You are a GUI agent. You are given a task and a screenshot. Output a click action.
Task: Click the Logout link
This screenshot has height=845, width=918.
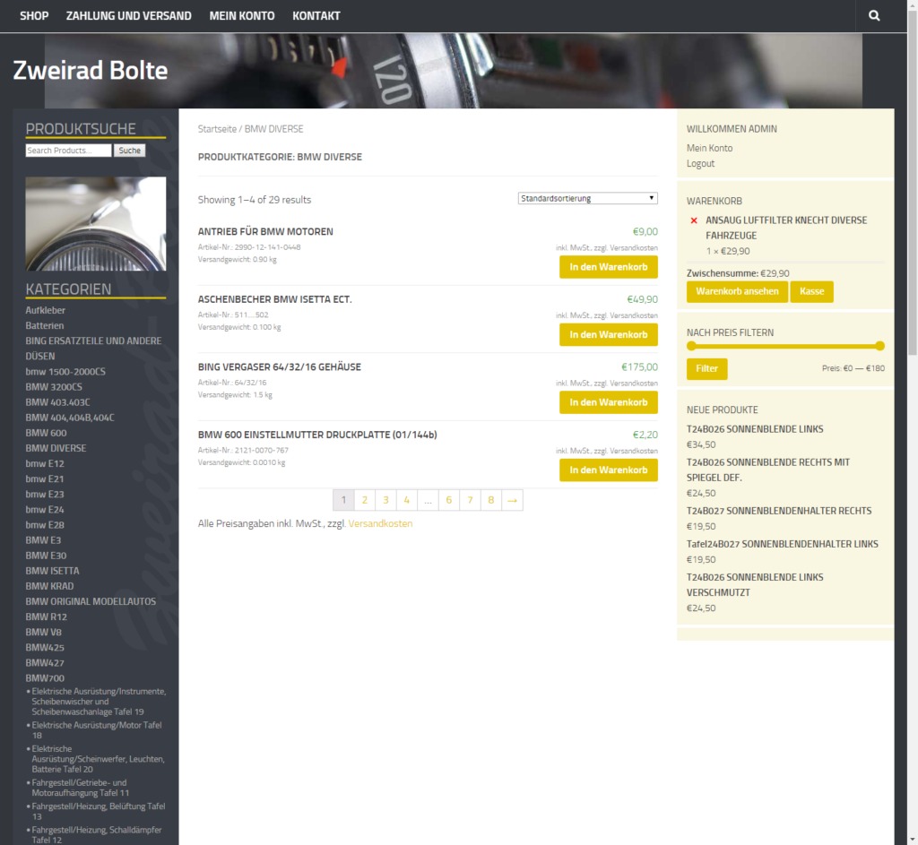point(701,163)
